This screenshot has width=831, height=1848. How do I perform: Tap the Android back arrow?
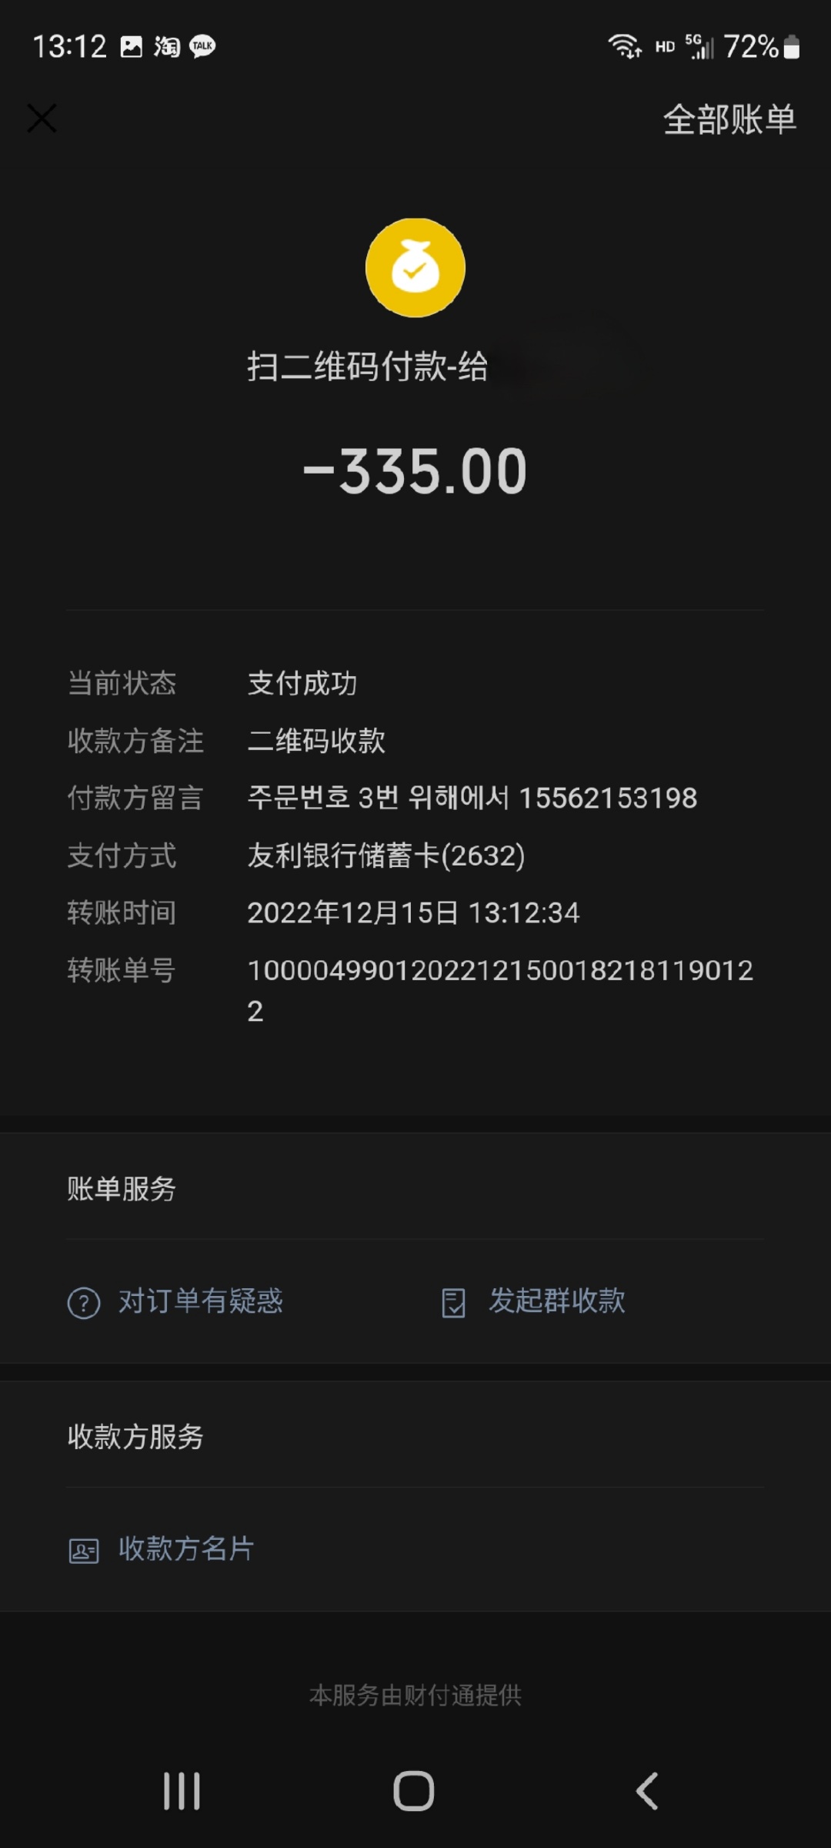647,1791
